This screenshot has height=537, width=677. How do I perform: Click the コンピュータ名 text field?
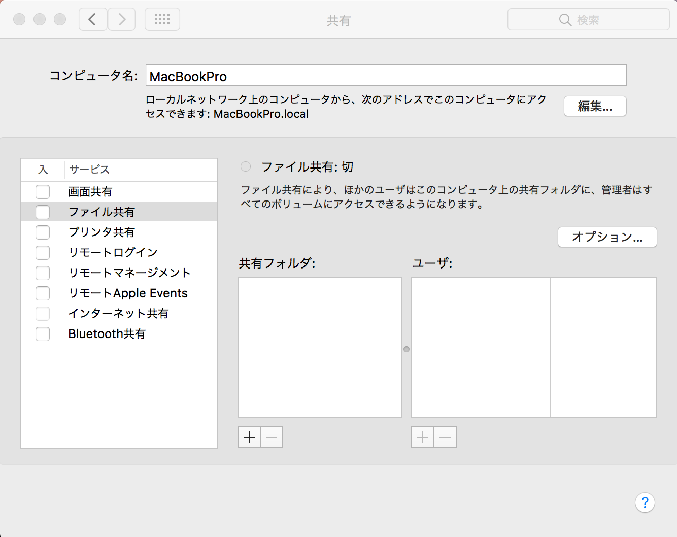point(386,75)
